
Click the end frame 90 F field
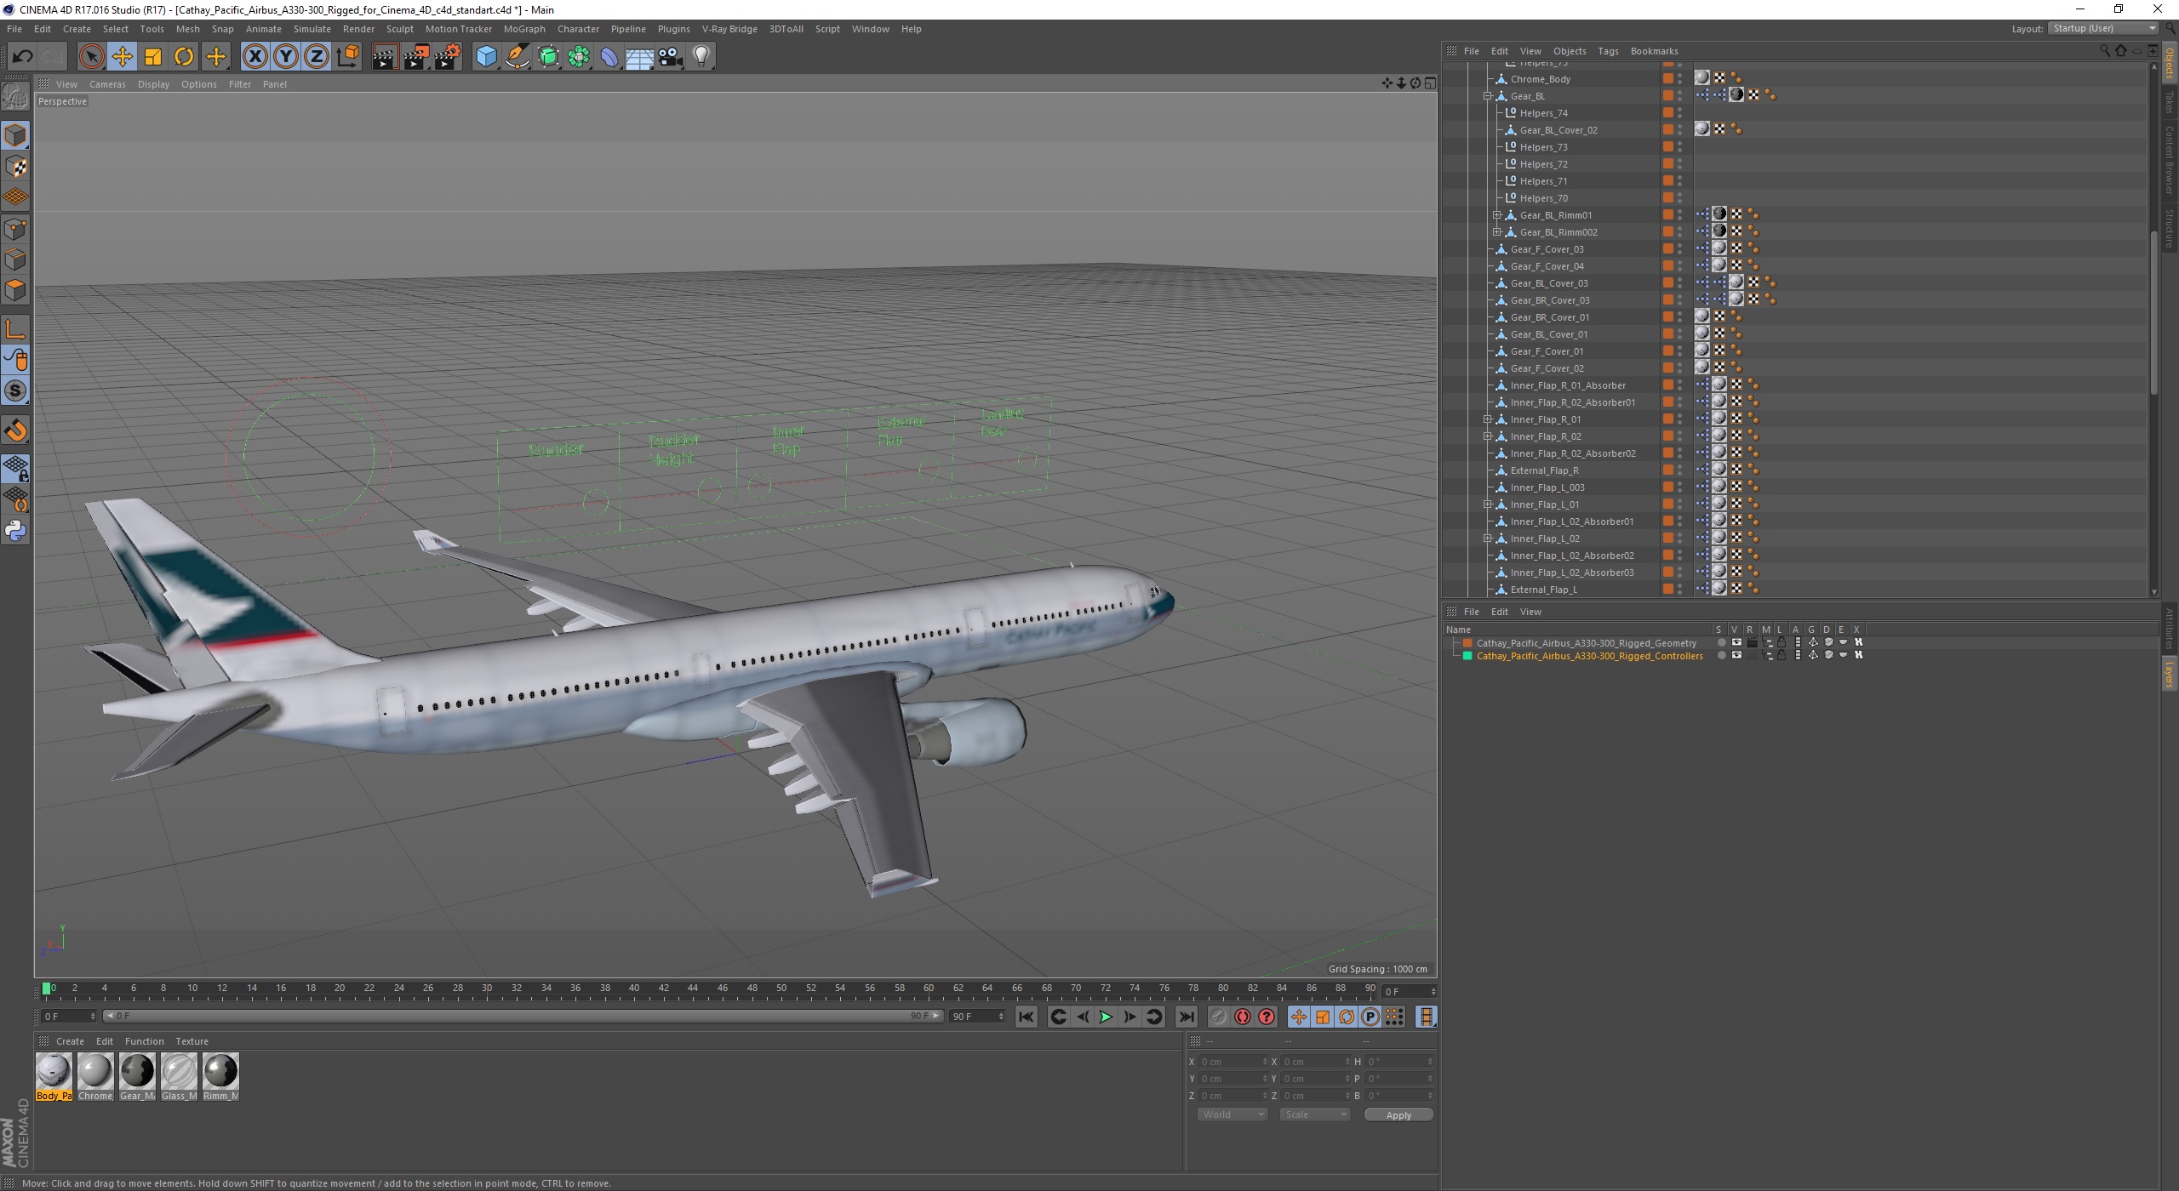976,1017
